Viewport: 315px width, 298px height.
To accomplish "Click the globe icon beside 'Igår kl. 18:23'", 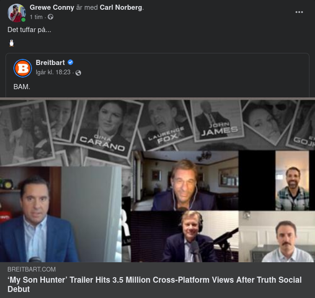I will pos(78,73).
